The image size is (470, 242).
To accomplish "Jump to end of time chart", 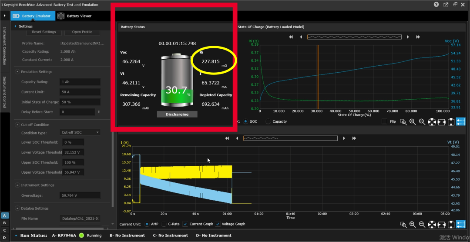I will coord(354,138).
